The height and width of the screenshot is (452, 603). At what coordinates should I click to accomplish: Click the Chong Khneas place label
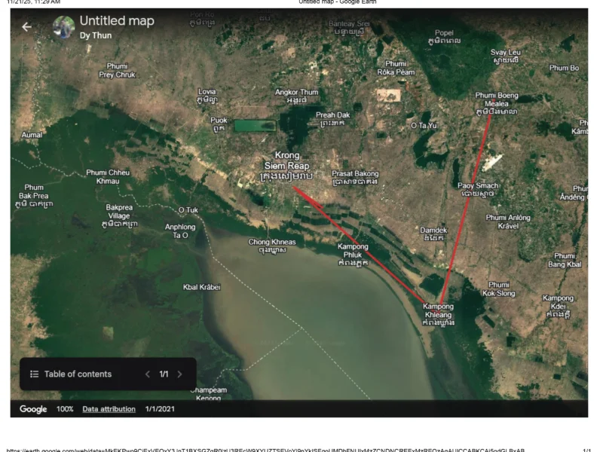tap(272, 246)
